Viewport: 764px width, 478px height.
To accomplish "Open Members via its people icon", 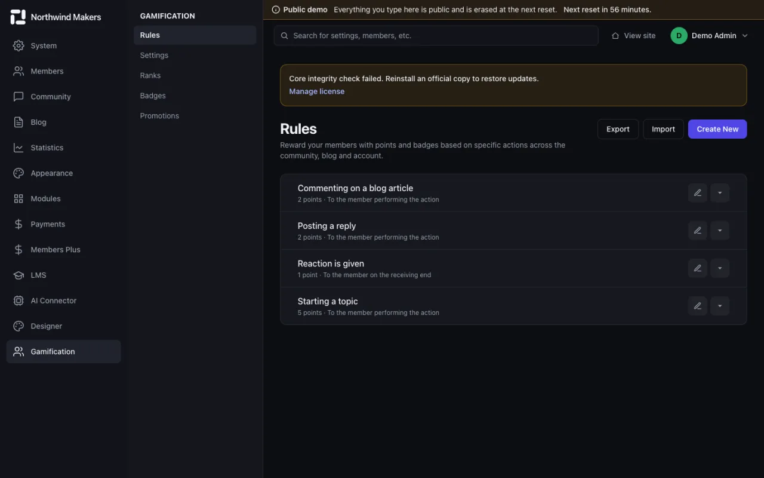I will coord(19,71).
